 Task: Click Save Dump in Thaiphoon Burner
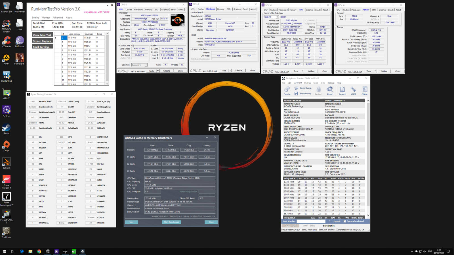pos(303,93)
